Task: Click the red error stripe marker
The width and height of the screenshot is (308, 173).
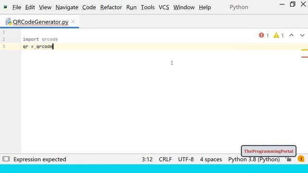Action: (305, 57)
